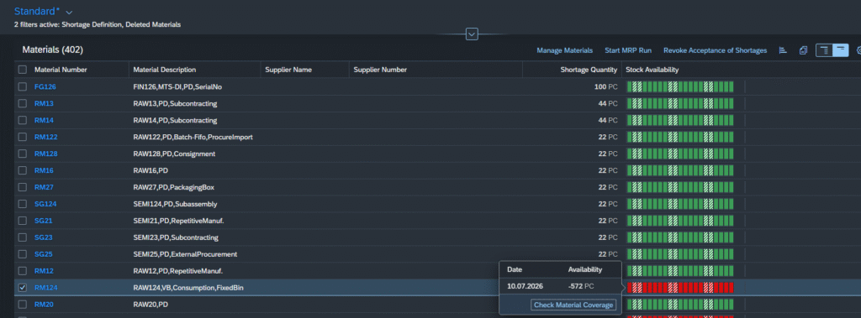The image size is (861, 318).
Task: Toggle the select-all checkbox in table header
Action: [22, 70]
